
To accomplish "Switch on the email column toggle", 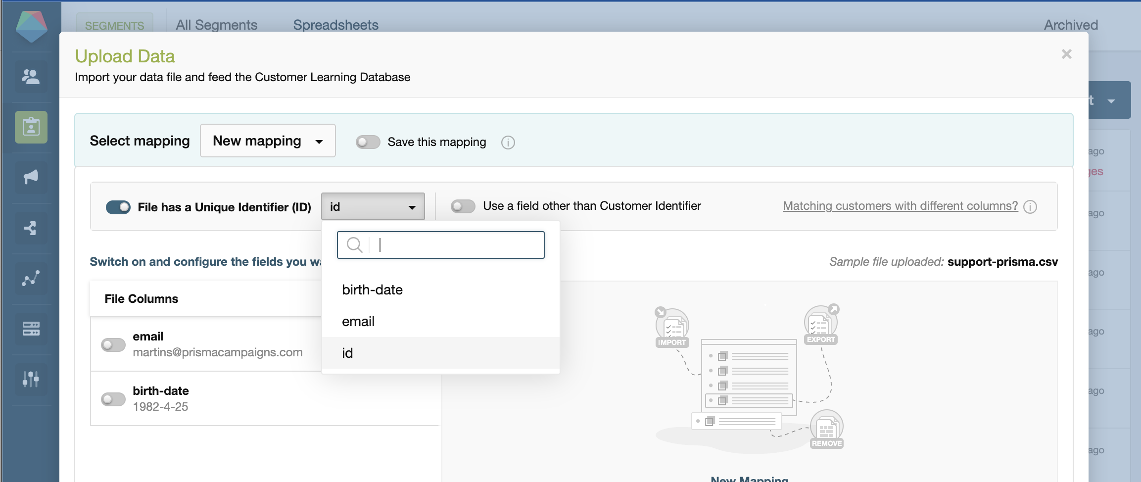I will coord(113,344).
